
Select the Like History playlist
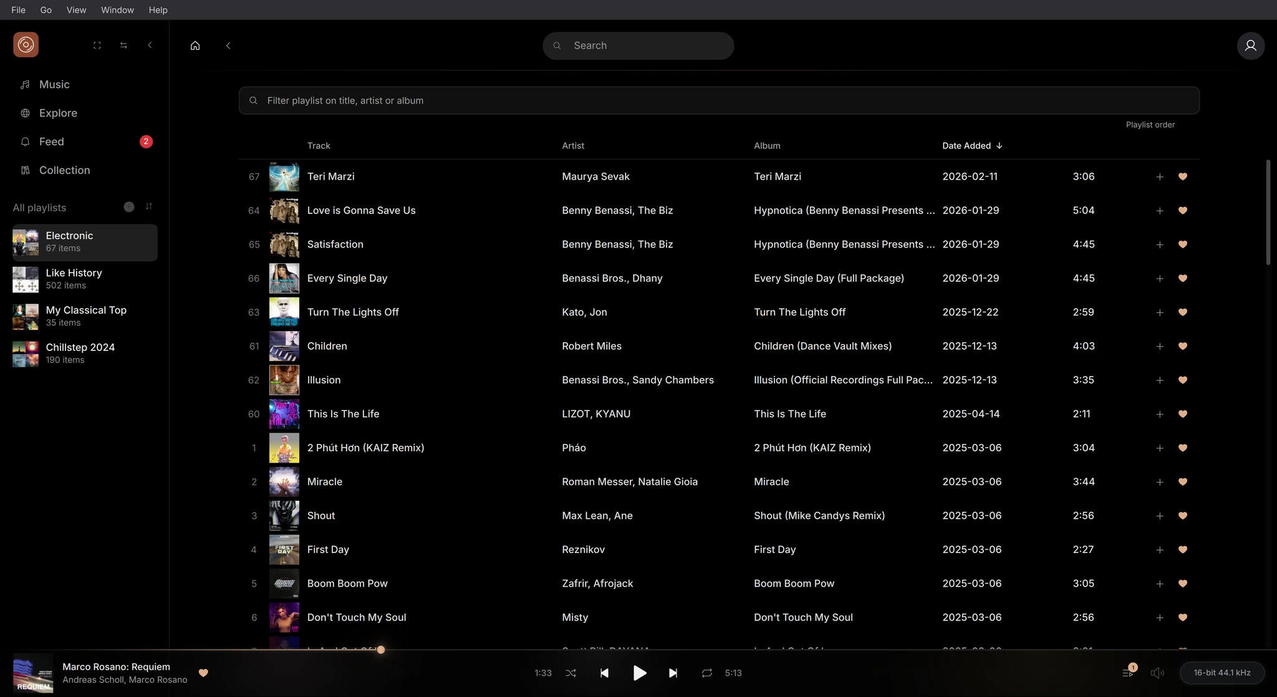[85, 279]
